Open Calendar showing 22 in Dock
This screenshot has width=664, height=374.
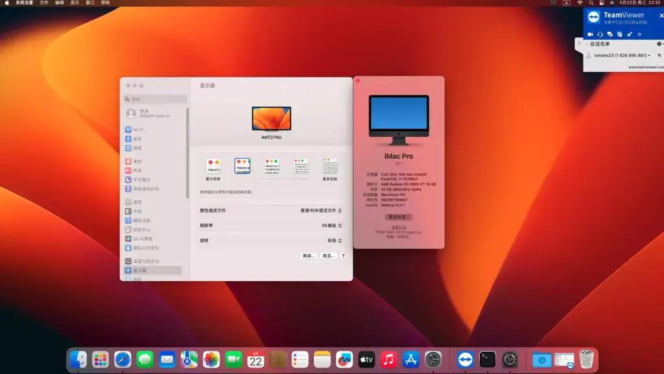pos(255,360)
